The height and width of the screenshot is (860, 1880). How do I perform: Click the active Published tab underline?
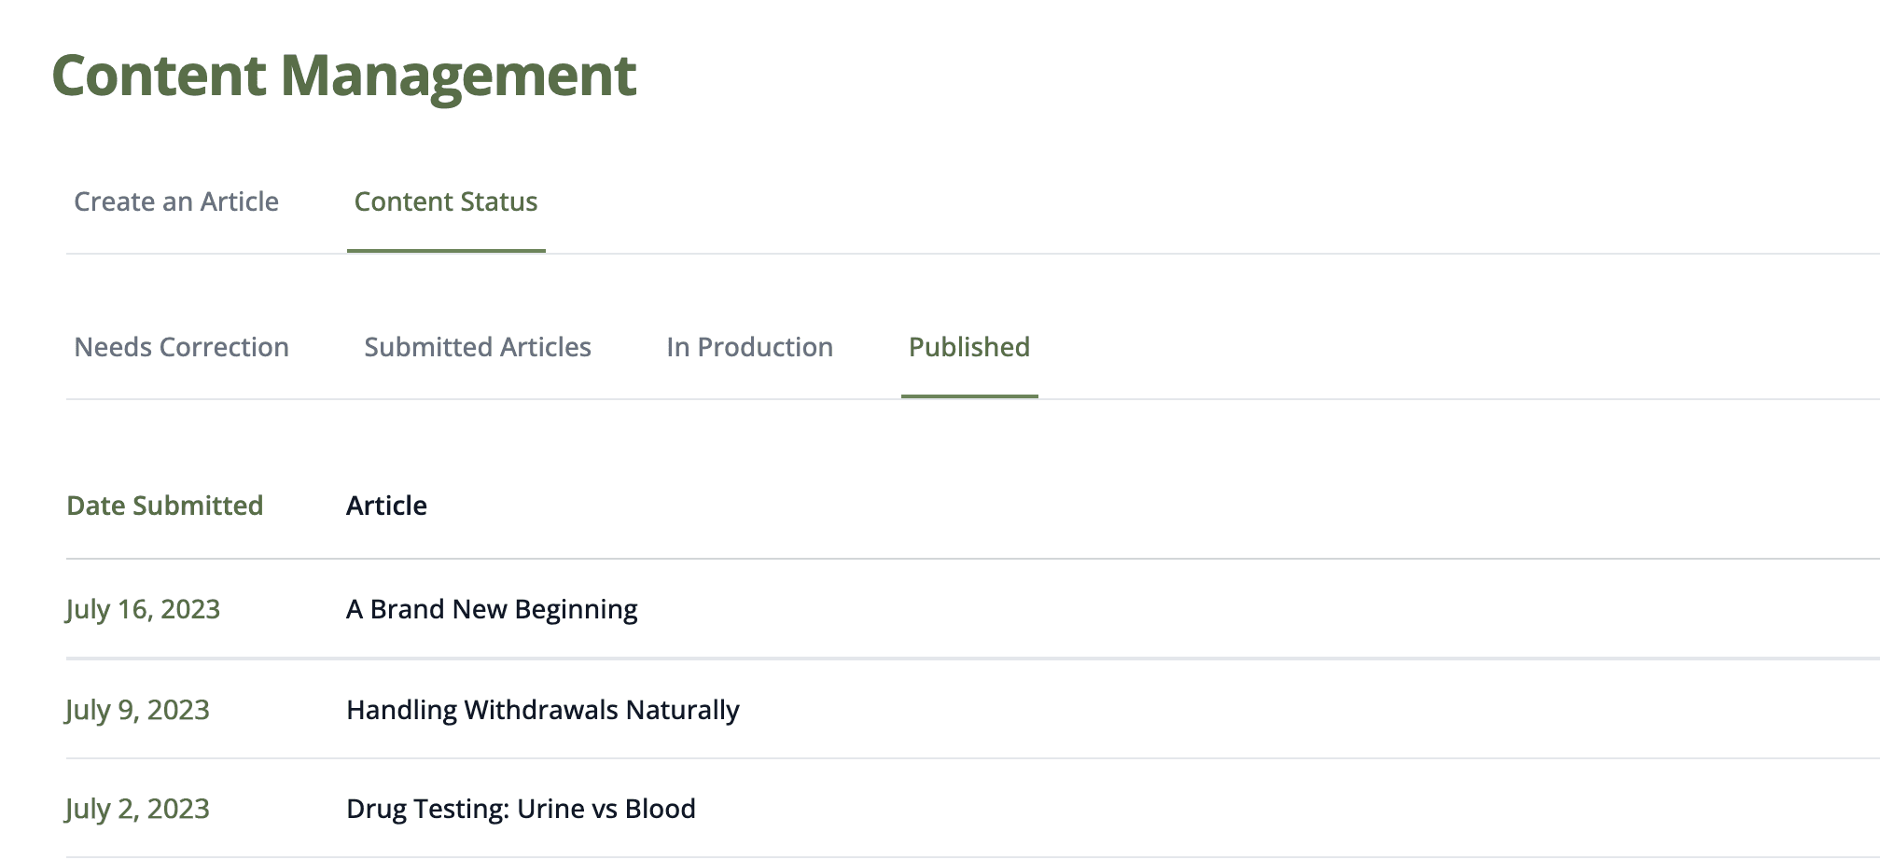[969, 398]
